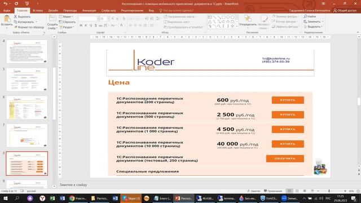
Task: Click Сбросить (Reset) in Slides group
Action: pyautogui.click(x=67, y=22)
